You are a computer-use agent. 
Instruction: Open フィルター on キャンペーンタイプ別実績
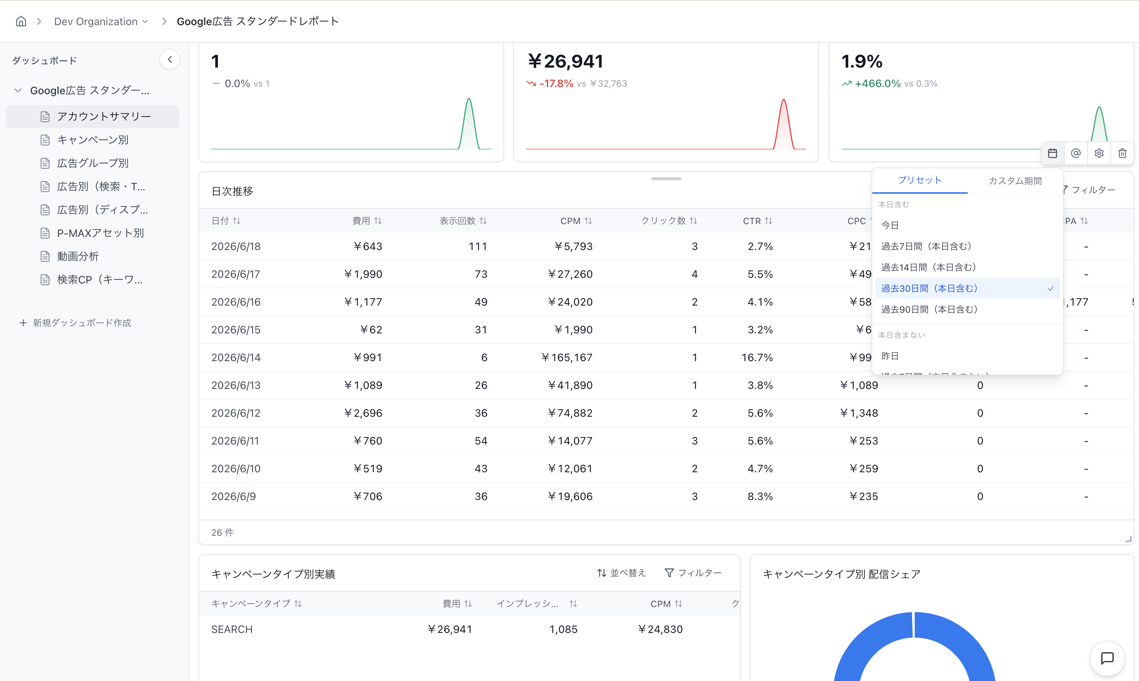693,573
